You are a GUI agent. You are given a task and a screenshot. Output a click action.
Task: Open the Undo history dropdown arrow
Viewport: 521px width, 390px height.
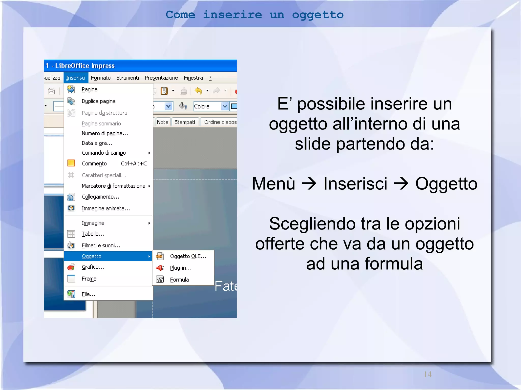(x=207, y=91)
